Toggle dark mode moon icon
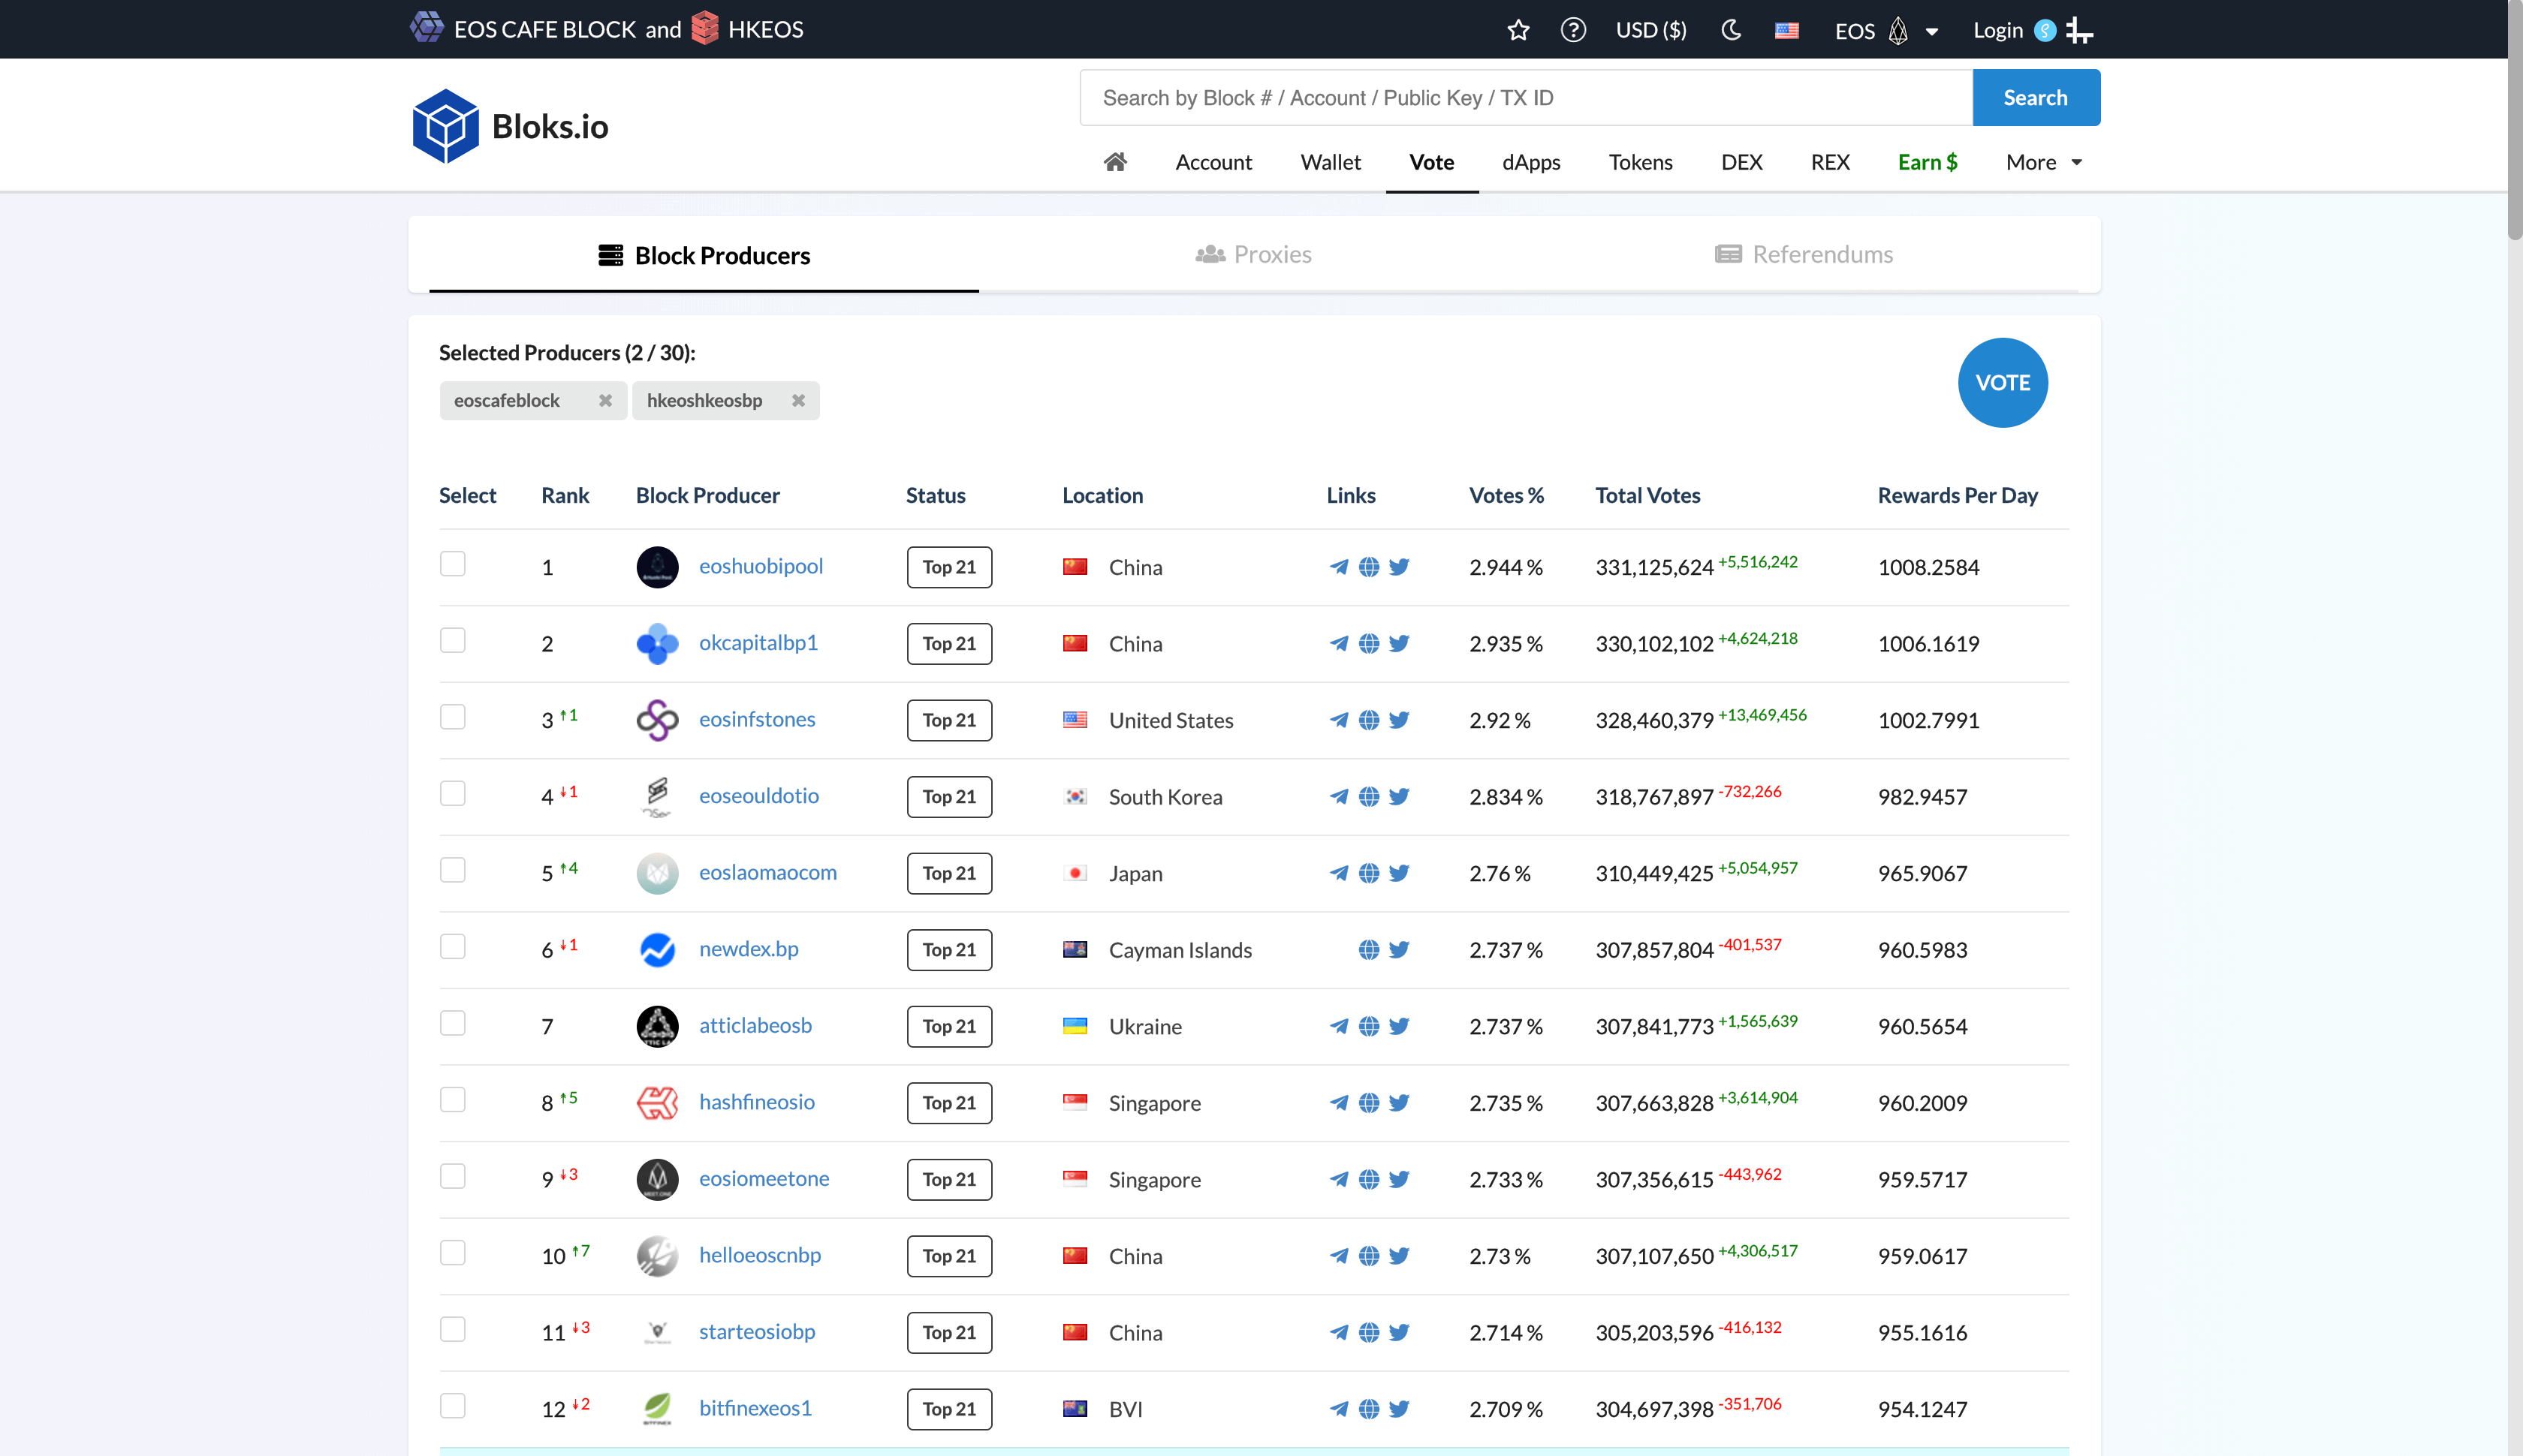The height and width of the screenshot is (1456, 2523). 1731,30
